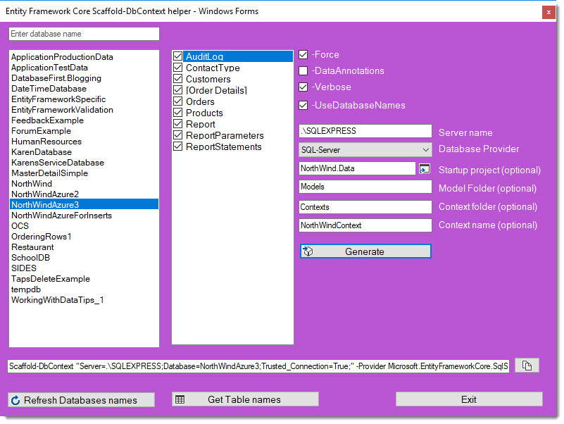Screen dimensions: 564x424
Task: Focus the Enter database name field
Action: pos(84,34)
